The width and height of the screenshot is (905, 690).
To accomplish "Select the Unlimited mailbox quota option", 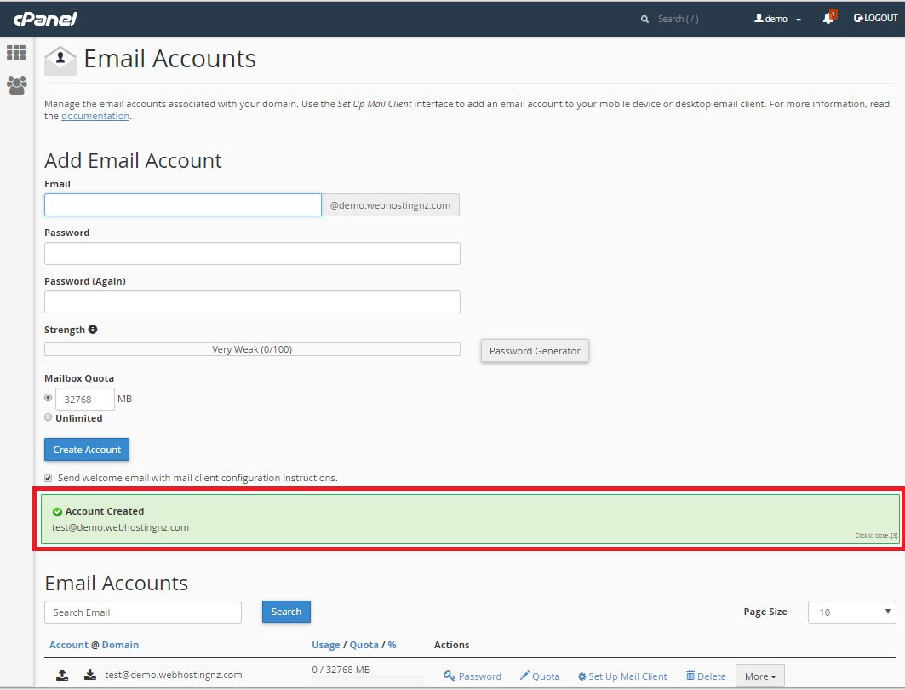I will tap(48, 417).
